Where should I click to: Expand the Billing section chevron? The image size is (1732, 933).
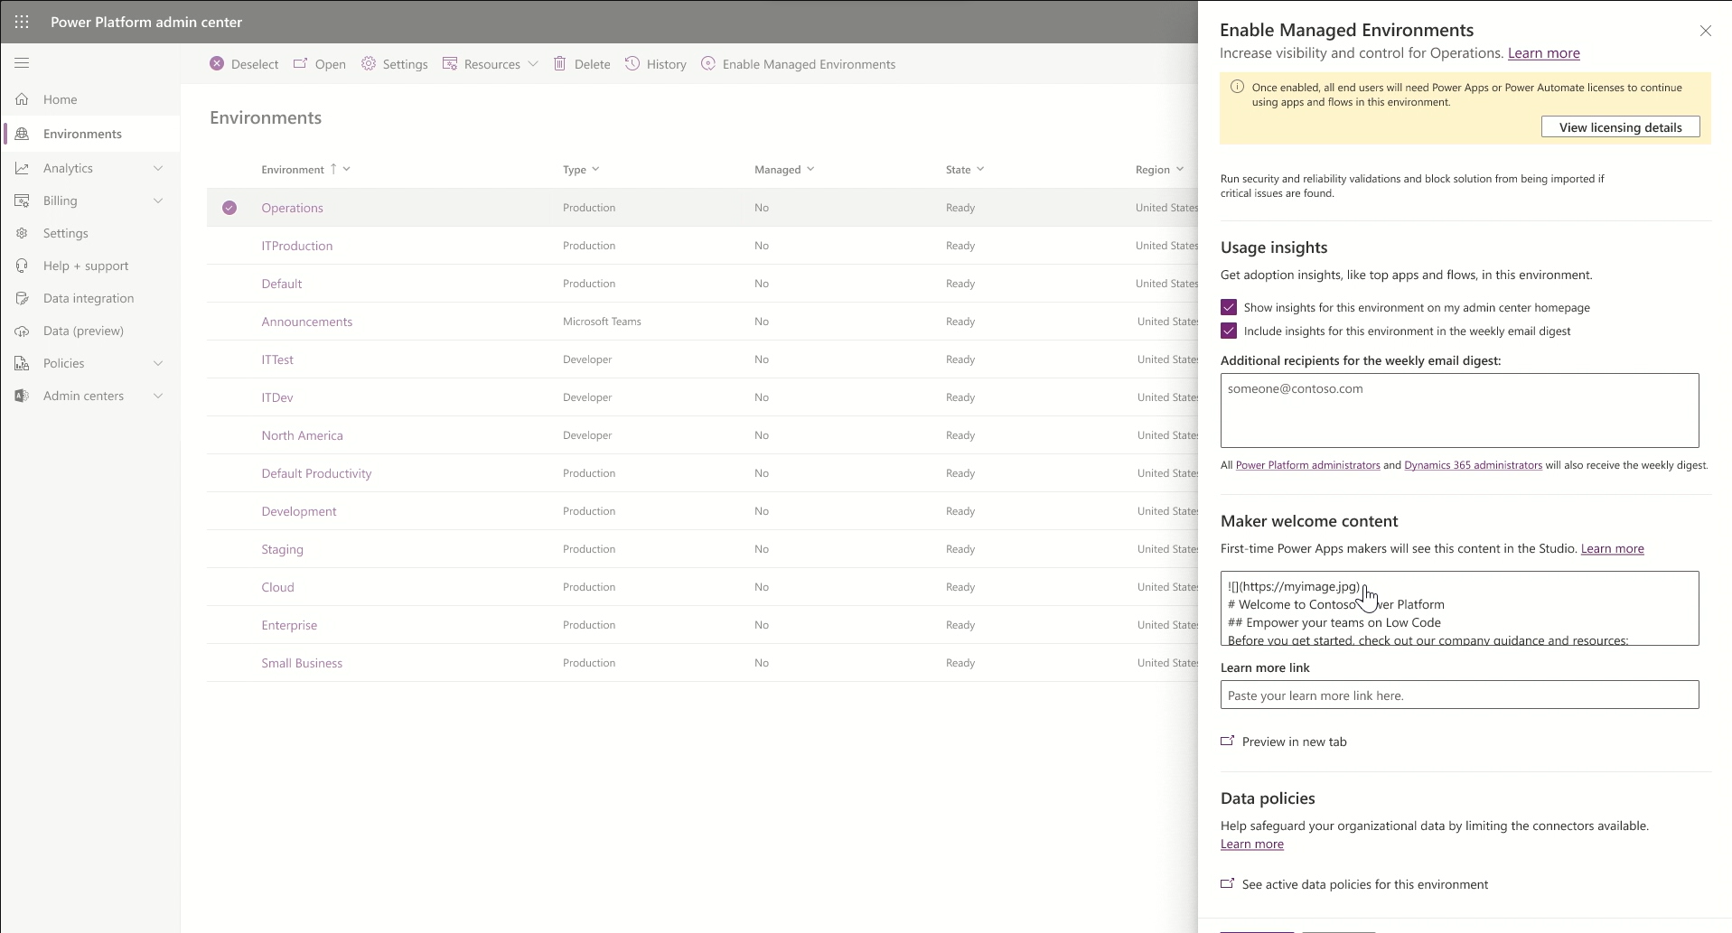pyautogui.click(x=158, y=201)
